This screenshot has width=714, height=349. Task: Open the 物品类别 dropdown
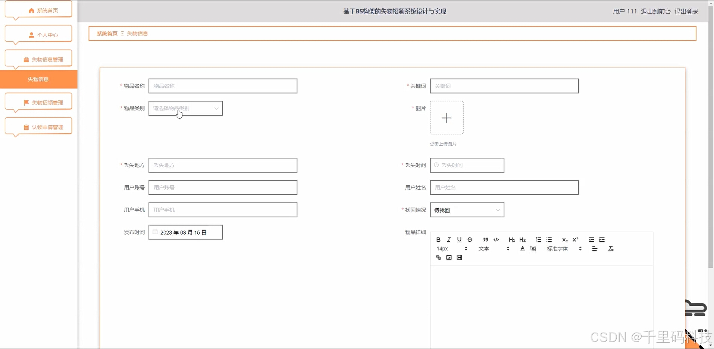click(x=185, y=109)
